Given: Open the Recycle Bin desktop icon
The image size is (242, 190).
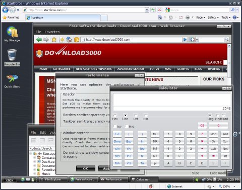Looking at the screenshot, I should click(12, 57).
